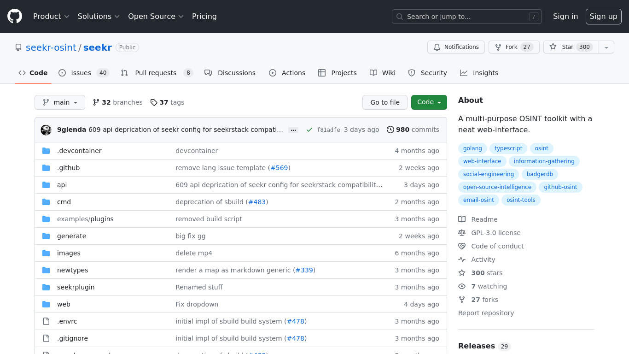Open issue #339 link in newtypes row
Image resolution: width=629 pixels, height=354 pixels.
point(304,270)
